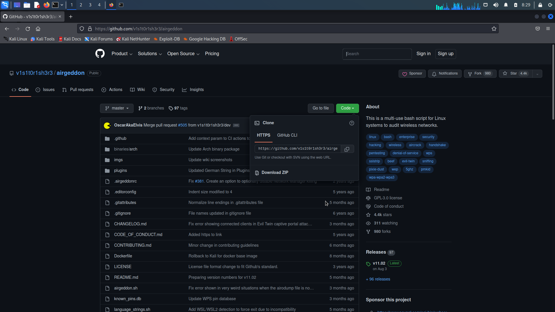Select the HTTPS clone tab
This screenshot has height=312, width=555.
tap(264, 135)
